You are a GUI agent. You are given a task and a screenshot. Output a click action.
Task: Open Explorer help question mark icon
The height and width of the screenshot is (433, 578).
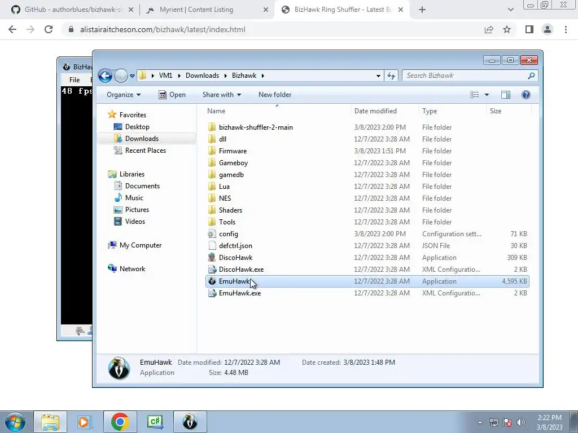pyautogui.click(x=526, y=95)
